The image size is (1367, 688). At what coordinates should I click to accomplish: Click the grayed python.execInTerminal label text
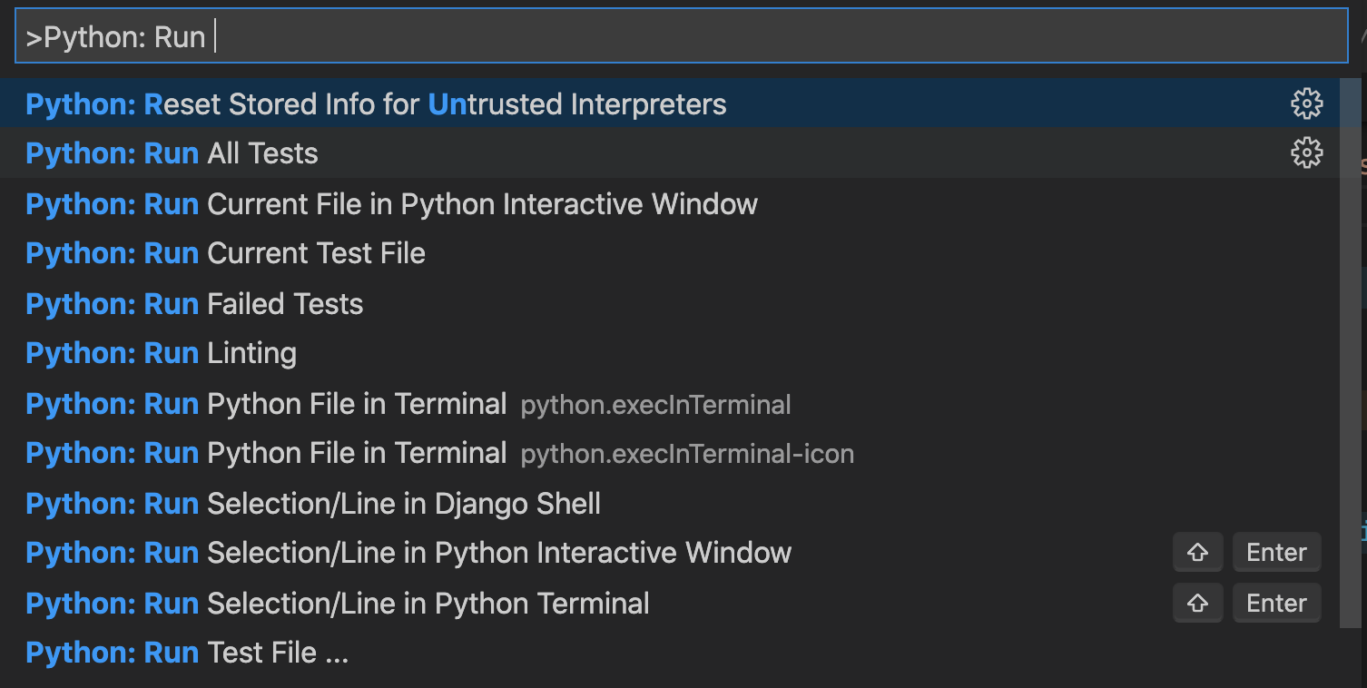(x=655, y=405)
